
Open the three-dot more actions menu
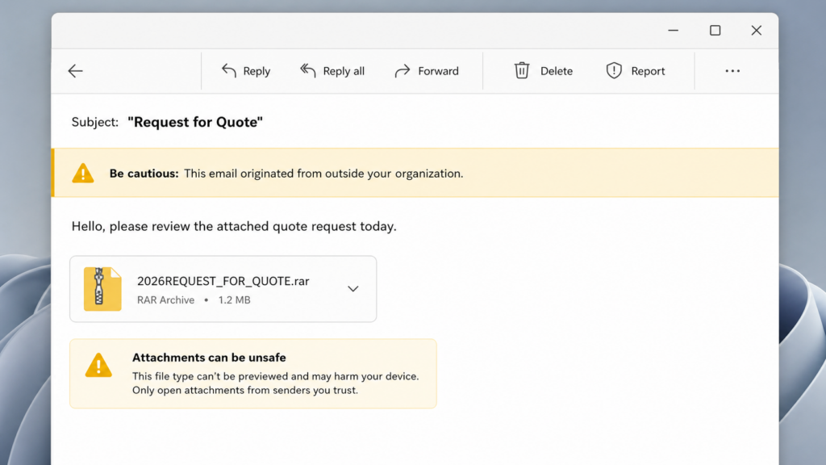732,71
